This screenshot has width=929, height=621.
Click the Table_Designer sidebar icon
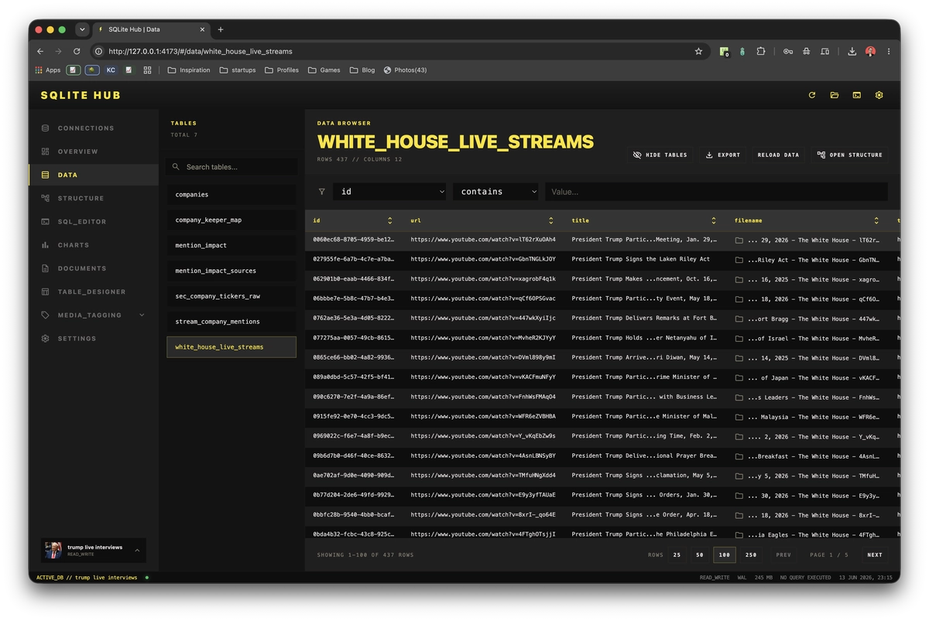point(45,292)
